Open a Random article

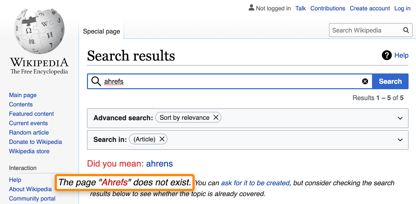pos(29,132)
